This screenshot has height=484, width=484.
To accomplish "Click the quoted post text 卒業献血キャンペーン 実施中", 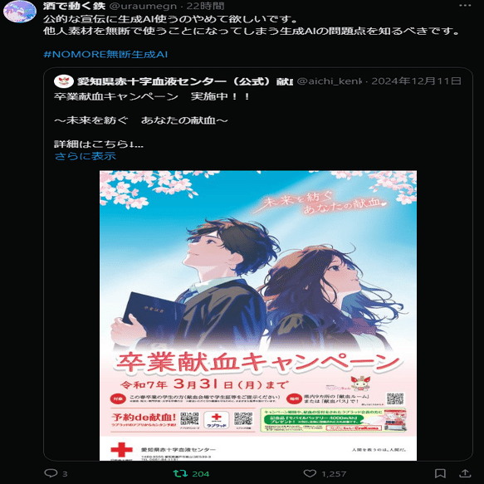I will (152, 96).
